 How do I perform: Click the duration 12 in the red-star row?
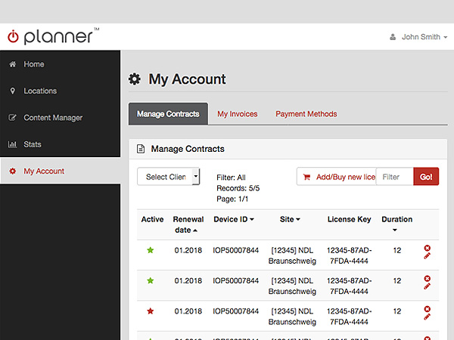point(397,311)
